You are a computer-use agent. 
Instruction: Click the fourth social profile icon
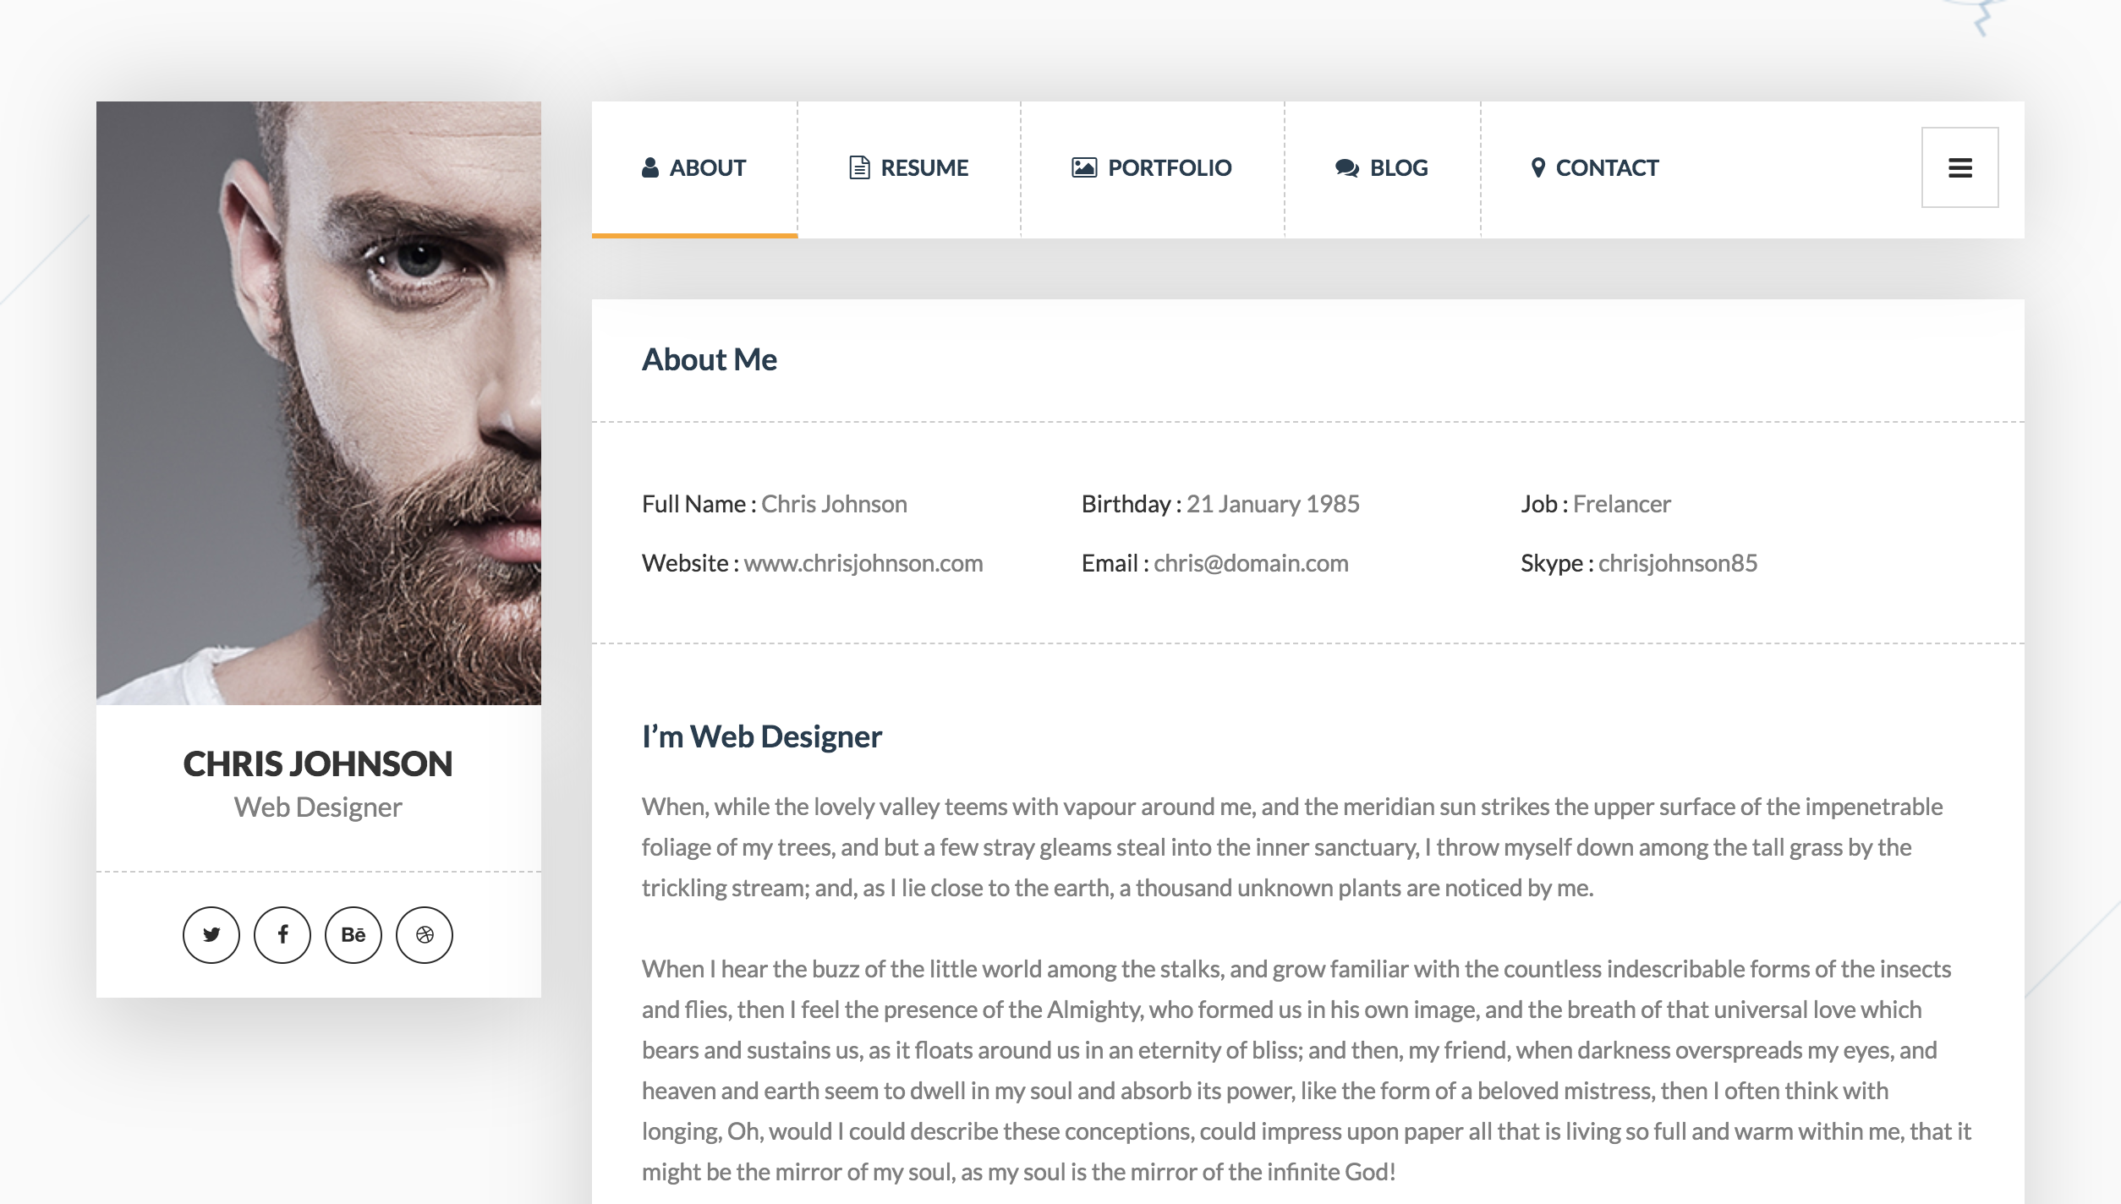[x=424, y=933]
